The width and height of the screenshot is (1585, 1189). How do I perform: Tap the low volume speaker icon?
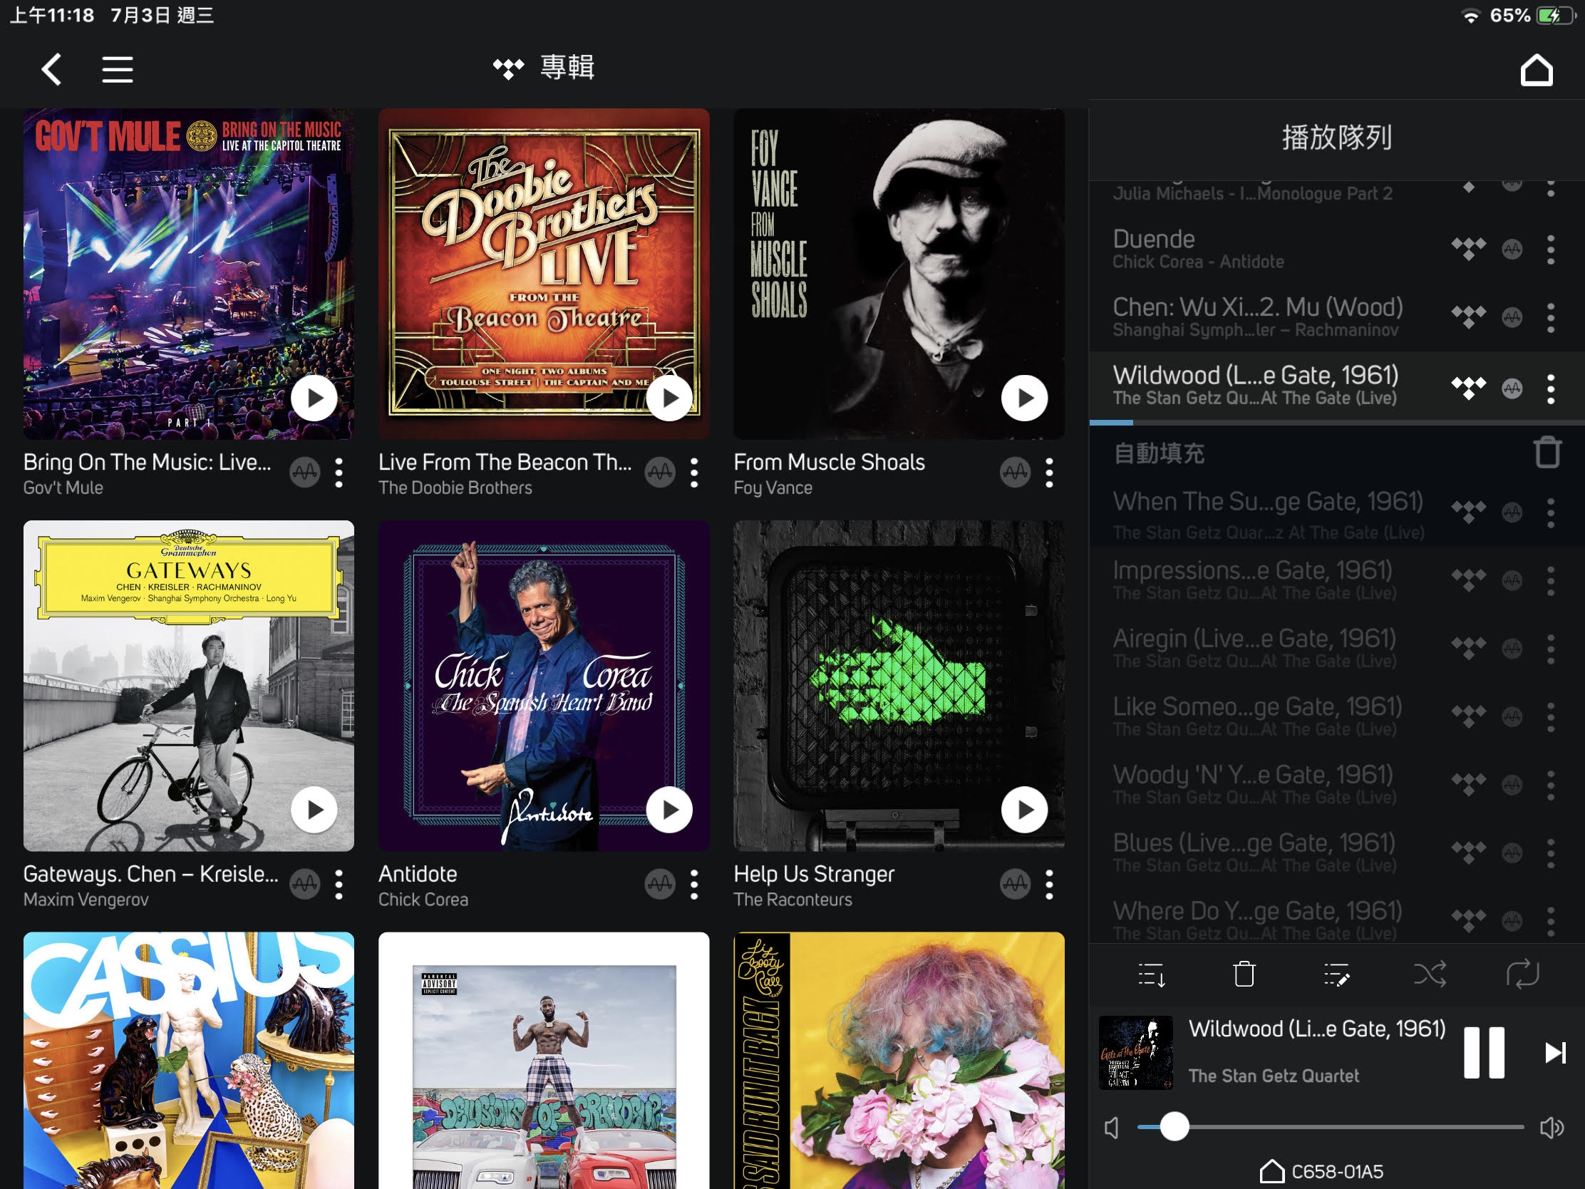(x=1111, y=1128)
